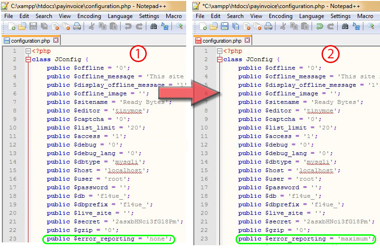Open Macro menu in right window
The width and height of the screenshot is (380, 249).
coord(365,16)
